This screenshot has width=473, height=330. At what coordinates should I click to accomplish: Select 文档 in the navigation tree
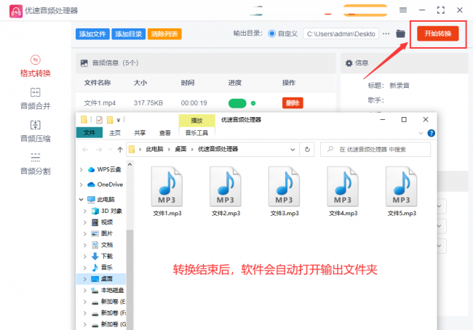[106, 245]
